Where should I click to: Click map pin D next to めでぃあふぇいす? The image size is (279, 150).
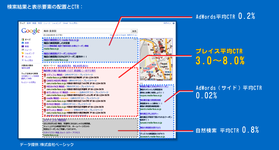pyautogui.click(x=45, y=93)
